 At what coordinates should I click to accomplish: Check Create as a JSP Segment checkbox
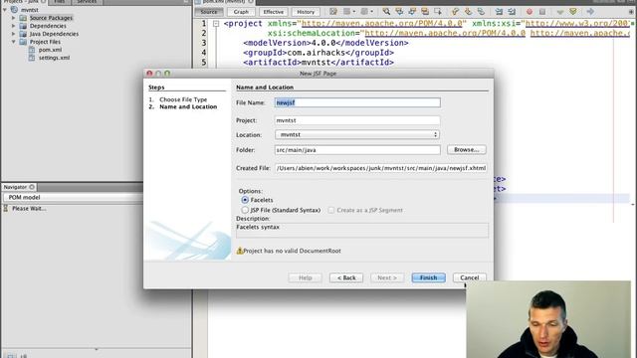click(x=331, y=210)
